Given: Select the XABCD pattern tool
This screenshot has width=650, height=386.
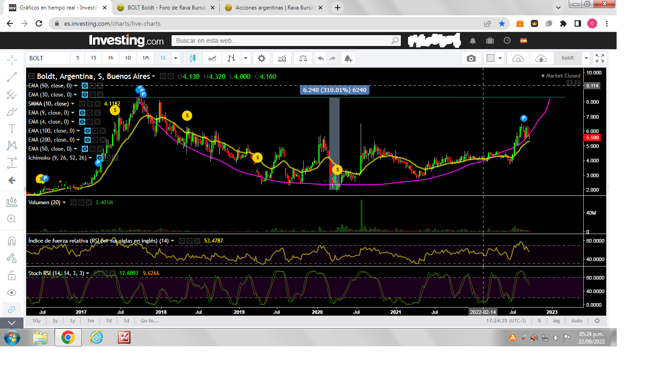Looking at the screenshot, I should (12, 145).
